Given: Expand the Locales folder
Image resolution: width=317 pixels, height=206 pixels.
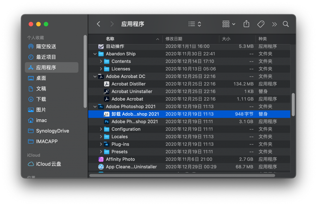Looking at the screenshot, I should coord(101,137).
